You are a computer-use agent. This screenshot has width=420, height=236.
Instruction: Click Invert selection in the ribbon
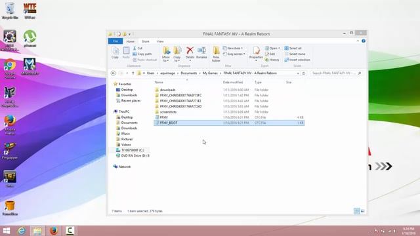point(297,60)
